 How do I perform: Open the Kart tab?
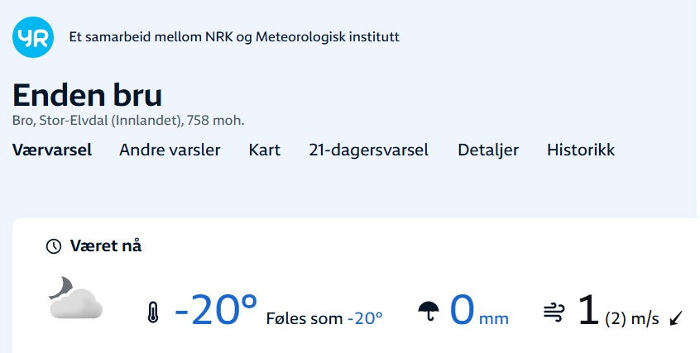point(265,150)
